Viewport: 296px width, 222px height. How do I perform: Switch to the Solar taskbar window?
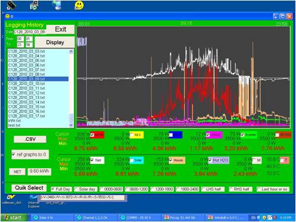52,217
